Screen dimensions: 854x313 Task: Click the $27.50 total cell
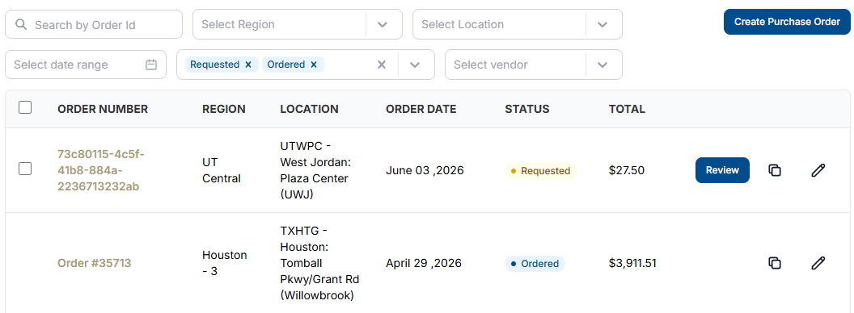[x=626, y=171]
